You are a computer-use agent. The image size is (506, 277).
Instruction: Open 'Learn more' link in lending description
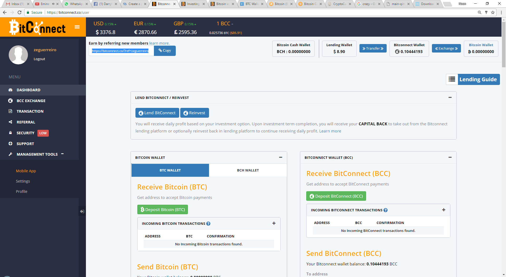[x=330, y=131]
